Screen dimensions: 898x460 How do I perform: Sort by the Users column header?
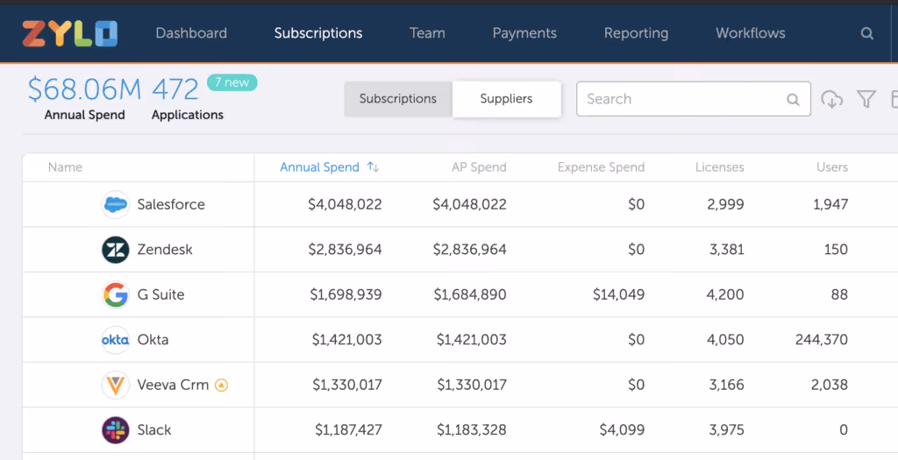pos(832,167)
